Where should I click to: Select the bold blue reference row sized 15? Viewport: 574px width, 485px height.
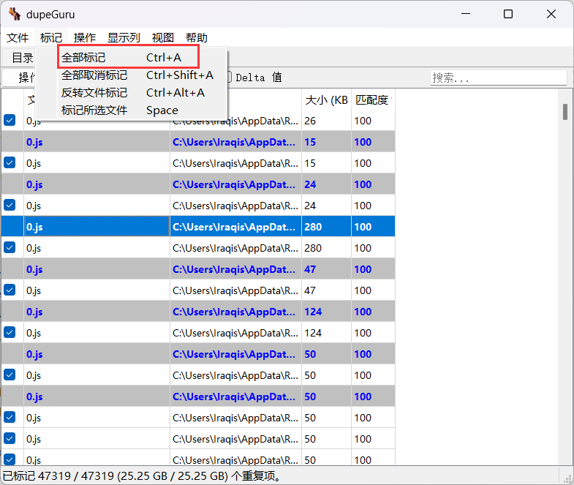coord(198,142)
